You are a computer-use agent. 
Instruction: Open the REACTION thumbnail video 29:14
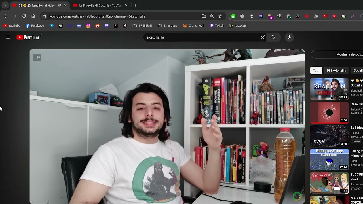329,89
